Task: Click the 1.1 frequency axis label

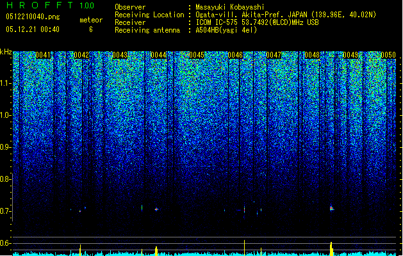Action: (x=5, y=83)
